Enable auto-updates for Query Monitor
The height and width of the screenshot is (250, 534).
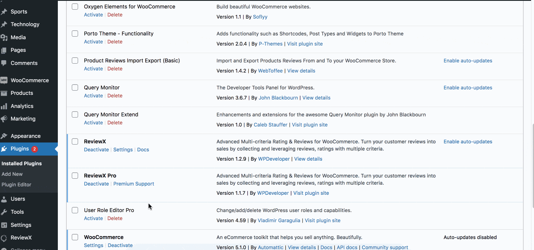(468, 88)
